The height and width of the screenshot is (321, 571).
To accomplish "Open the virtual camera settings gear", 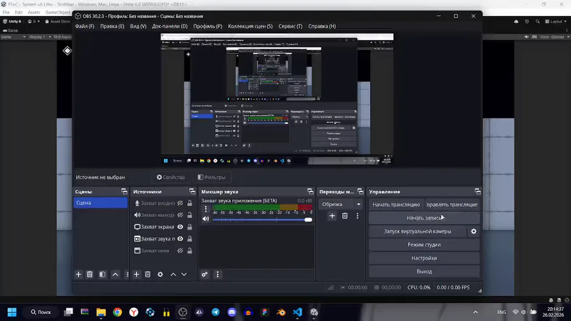I will [x=473, y=232].
